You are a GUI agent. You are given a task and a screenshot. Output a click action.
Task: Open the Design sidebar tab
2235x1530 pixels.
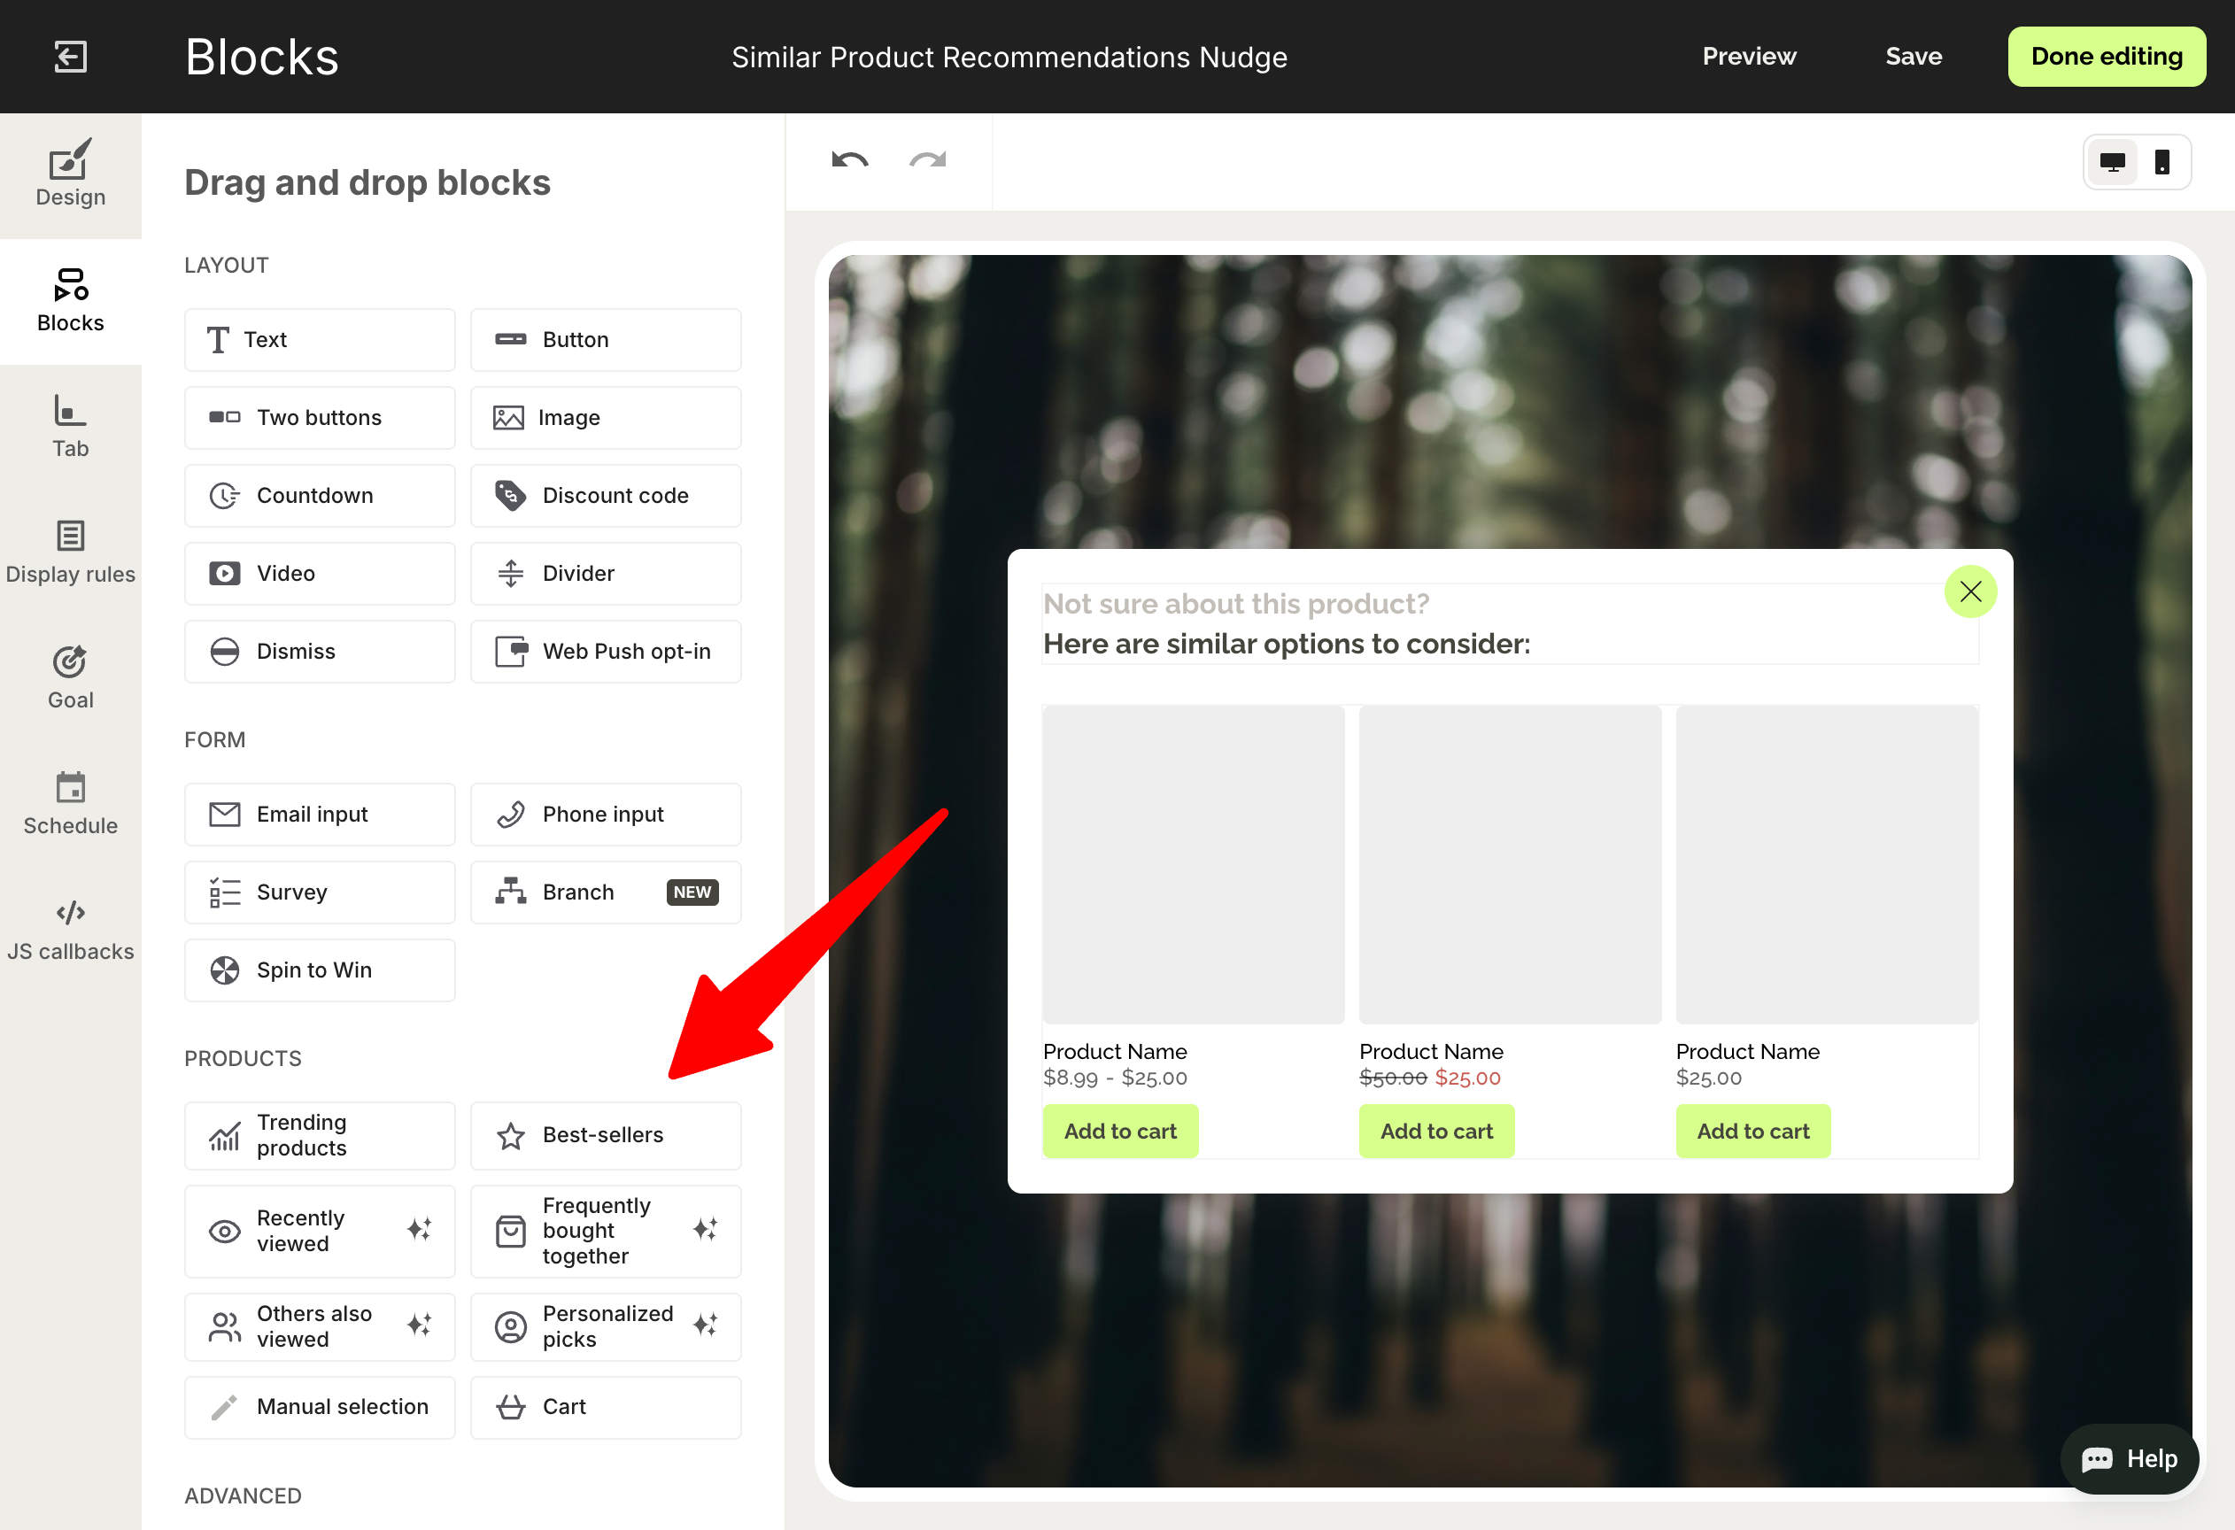tap(70, 174)
